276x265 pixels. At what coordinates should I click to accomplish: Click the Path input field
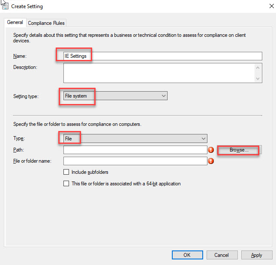[x=135, y=150]
